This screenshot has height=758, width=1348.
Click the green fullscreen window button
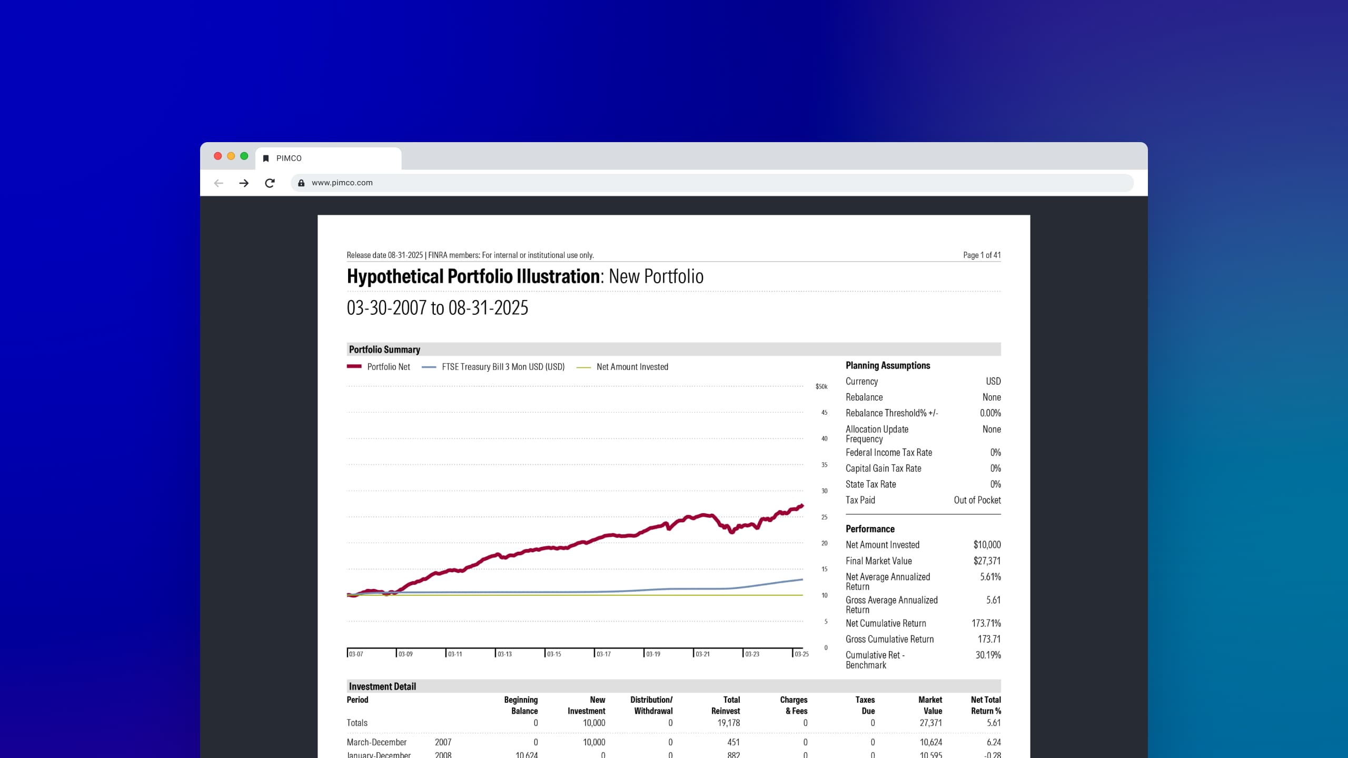[x=244, y=156]
